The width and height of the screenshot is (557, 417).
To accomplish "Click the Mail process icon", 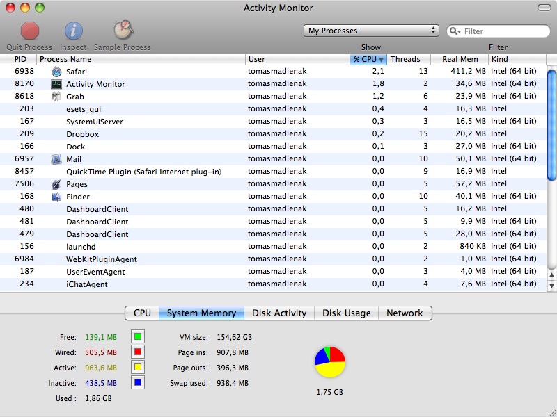I will 56,159.
